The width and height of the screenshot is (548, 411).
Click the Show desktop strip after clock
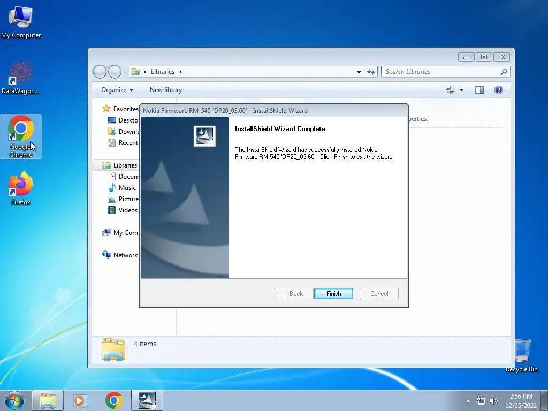click(x=544, y=400)
